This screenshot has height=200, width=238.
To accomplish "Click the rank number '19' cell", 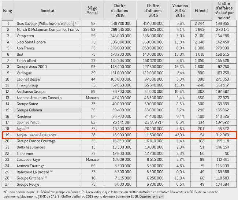I will click(7, 135).
